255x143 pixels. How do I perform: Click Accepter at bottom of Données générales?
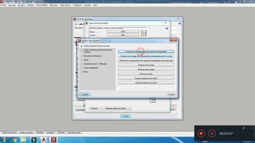[x=126, y=116]
